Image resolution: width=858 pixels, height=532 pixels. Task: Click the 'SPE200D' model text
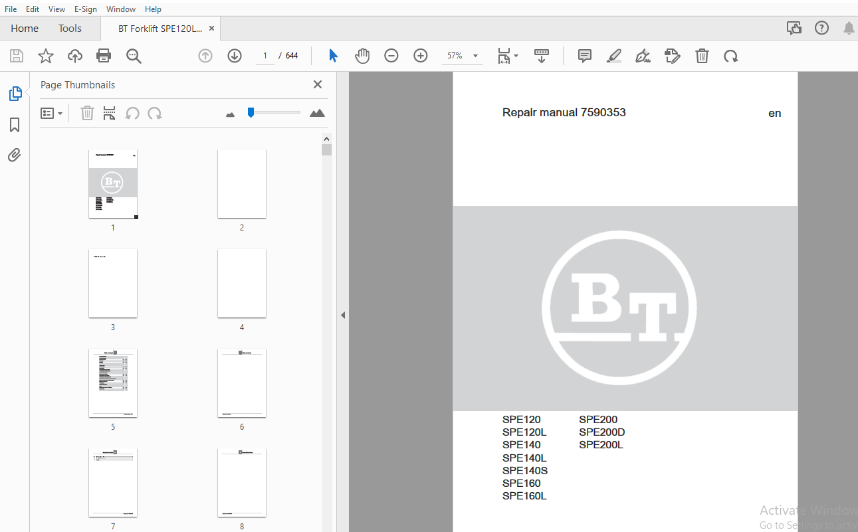click(602, 432)
